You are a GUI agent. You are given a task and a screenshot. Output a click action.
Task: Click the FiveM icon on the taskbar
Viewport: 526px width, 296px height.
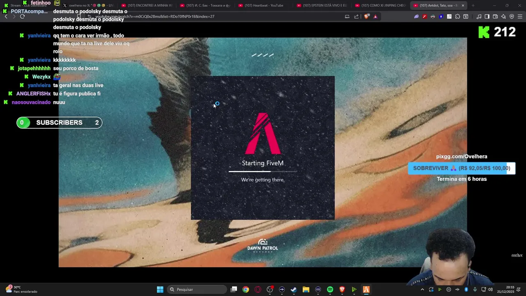366,289
